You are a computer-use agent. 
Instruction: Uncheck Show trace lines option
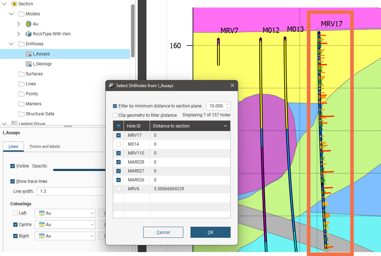[x=13, y=181]
